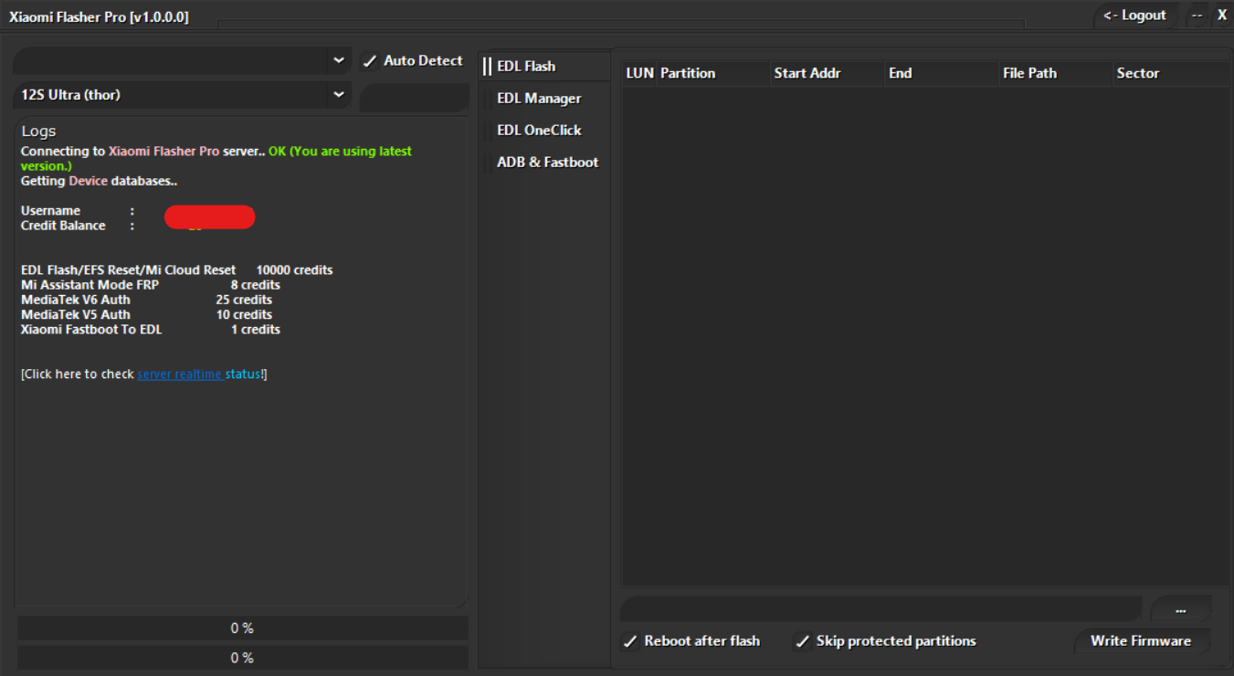Image resolution: width=1234 pixels, height=676 pixels.
Task: Click the upper 0% progress bar
Action: pyautogui.click(x=242, y=628)
